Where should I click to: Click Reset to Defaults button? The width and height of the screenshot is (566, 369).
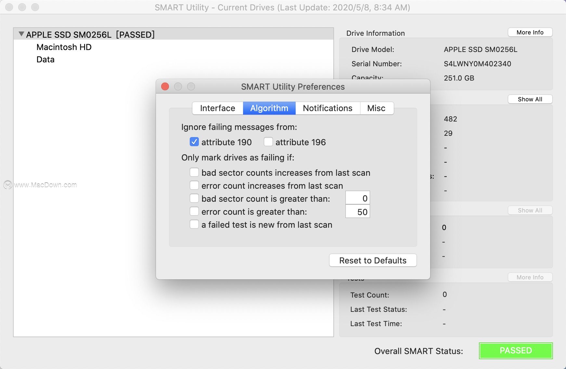point(373,261)
